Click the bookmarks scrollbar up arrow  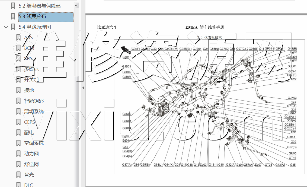(x=76, y=5)
